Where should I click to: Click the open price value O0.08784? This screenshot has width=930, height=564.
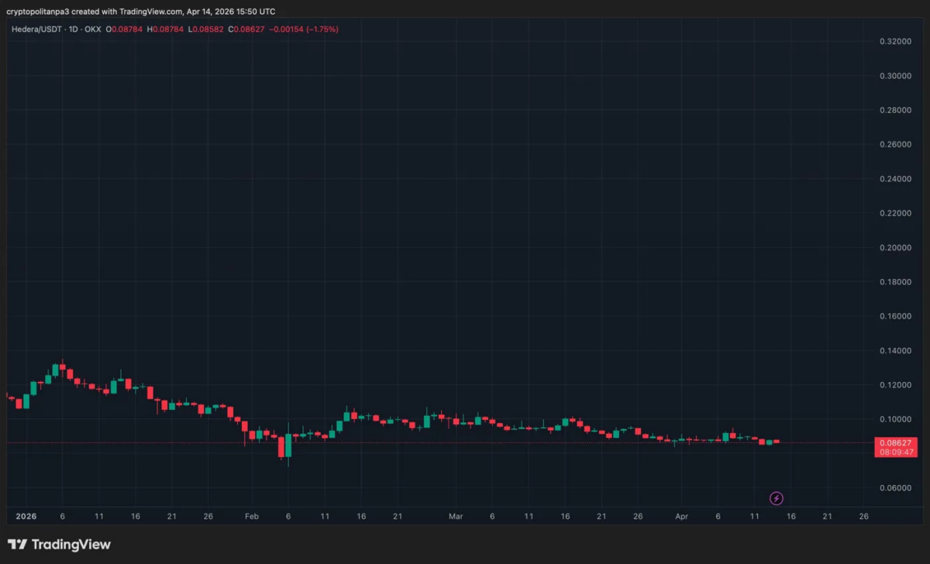[124, 29]
